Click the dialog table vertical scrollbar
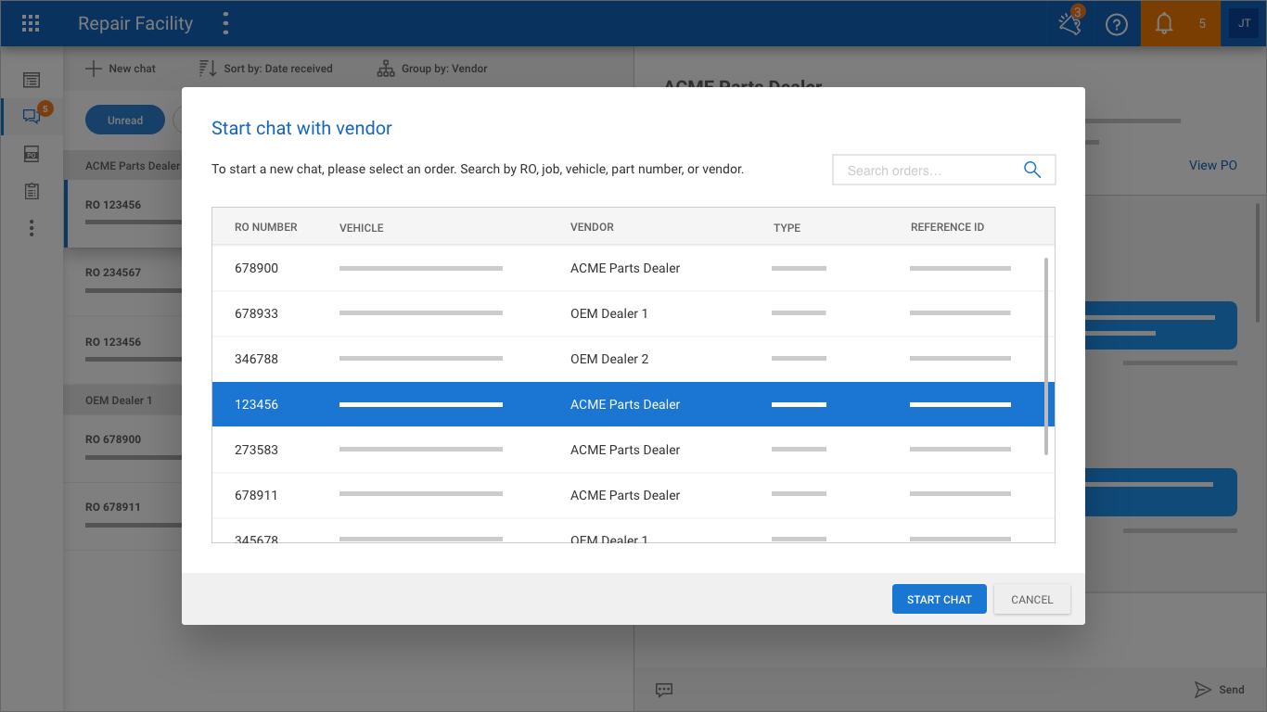 [1046, 356]
